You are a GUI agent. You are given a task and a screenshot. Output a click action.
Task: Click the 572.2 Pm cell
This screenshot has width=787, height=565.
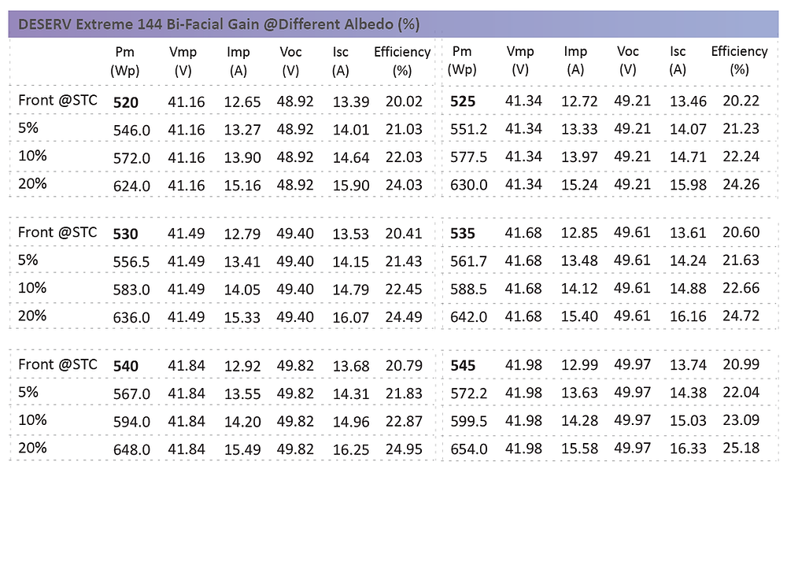click(x=469, y=393)
